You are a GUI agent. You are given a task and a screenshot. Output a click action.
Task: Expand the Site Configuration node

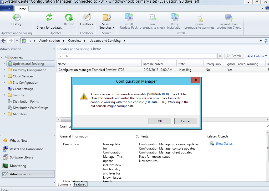pos(4,82)
